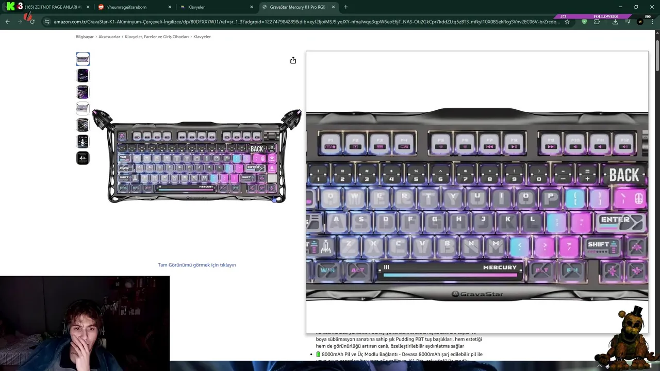This screenshot has width=660, height=371.
Task: Open the green shield adblock extension
Action: click(584, 22)
